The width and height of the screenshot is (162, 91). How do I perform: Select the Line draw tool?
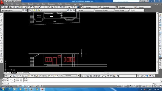coord(2,15)
